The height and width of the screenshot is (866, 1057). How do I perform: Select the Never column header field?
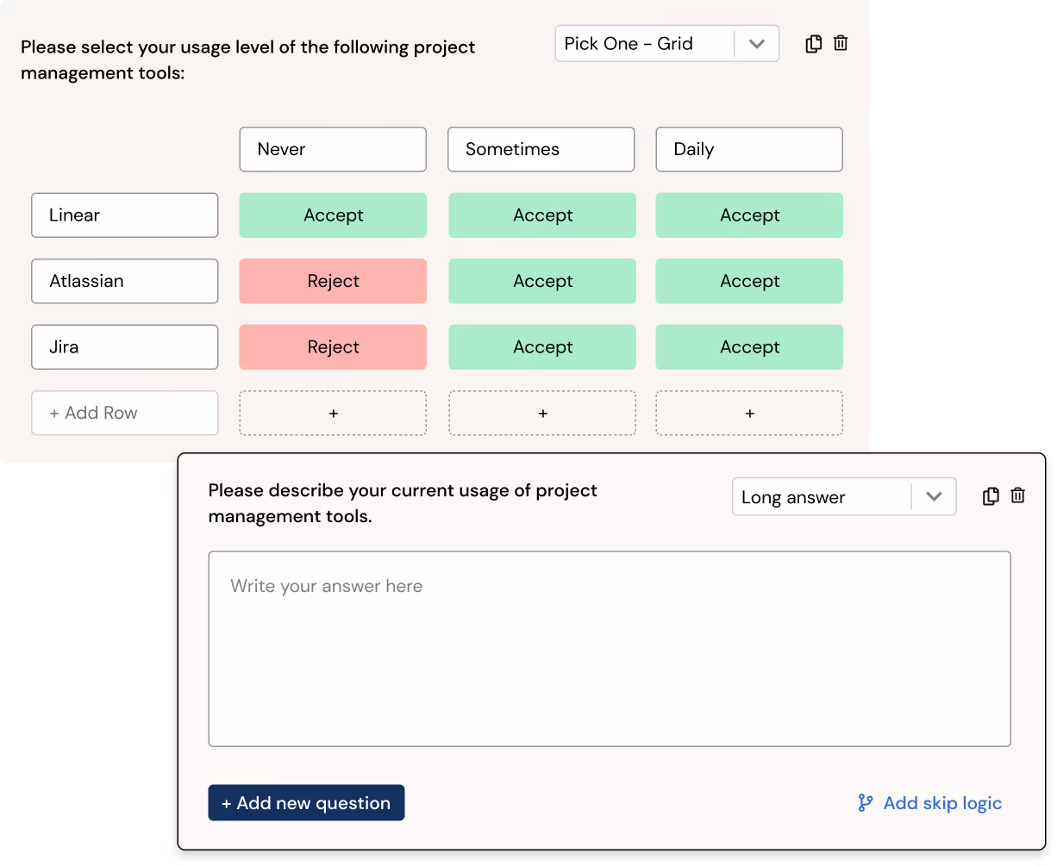click(x=333, y=149)
